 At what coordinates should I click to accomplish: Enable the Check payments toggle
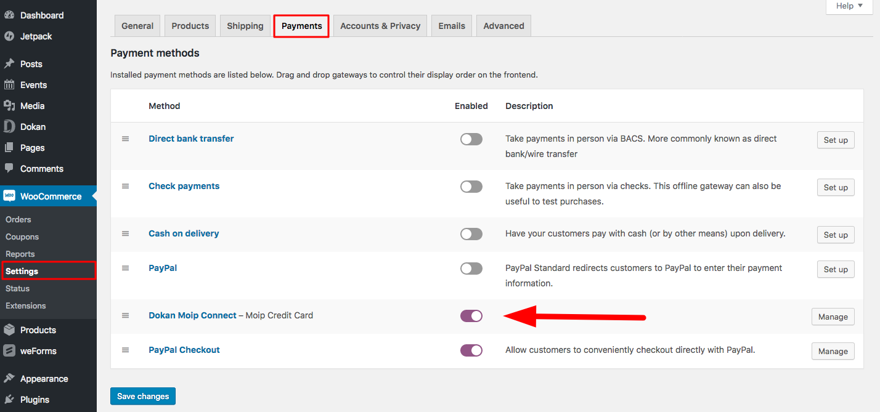[x=471, y=187]
